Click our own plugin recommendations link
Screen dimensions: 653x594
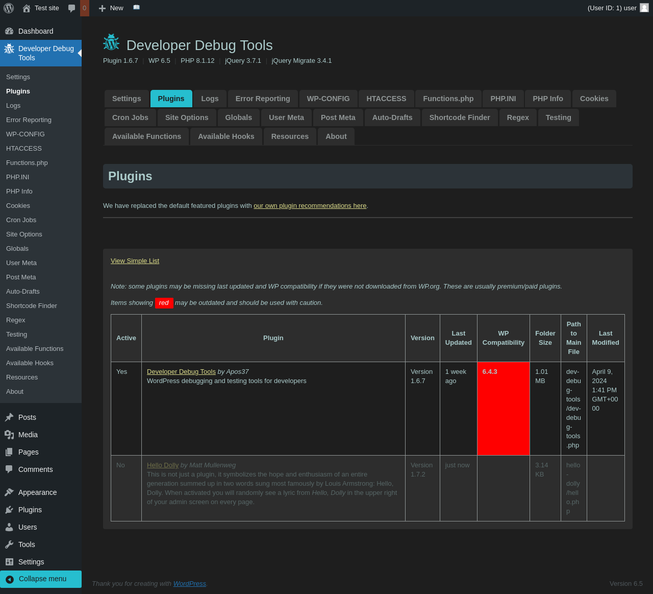click(310, 206)
